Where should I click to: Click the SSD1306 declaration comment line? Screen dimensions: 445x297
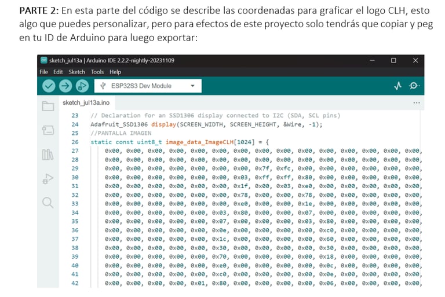pyautogui.click(x=215, y=115)
